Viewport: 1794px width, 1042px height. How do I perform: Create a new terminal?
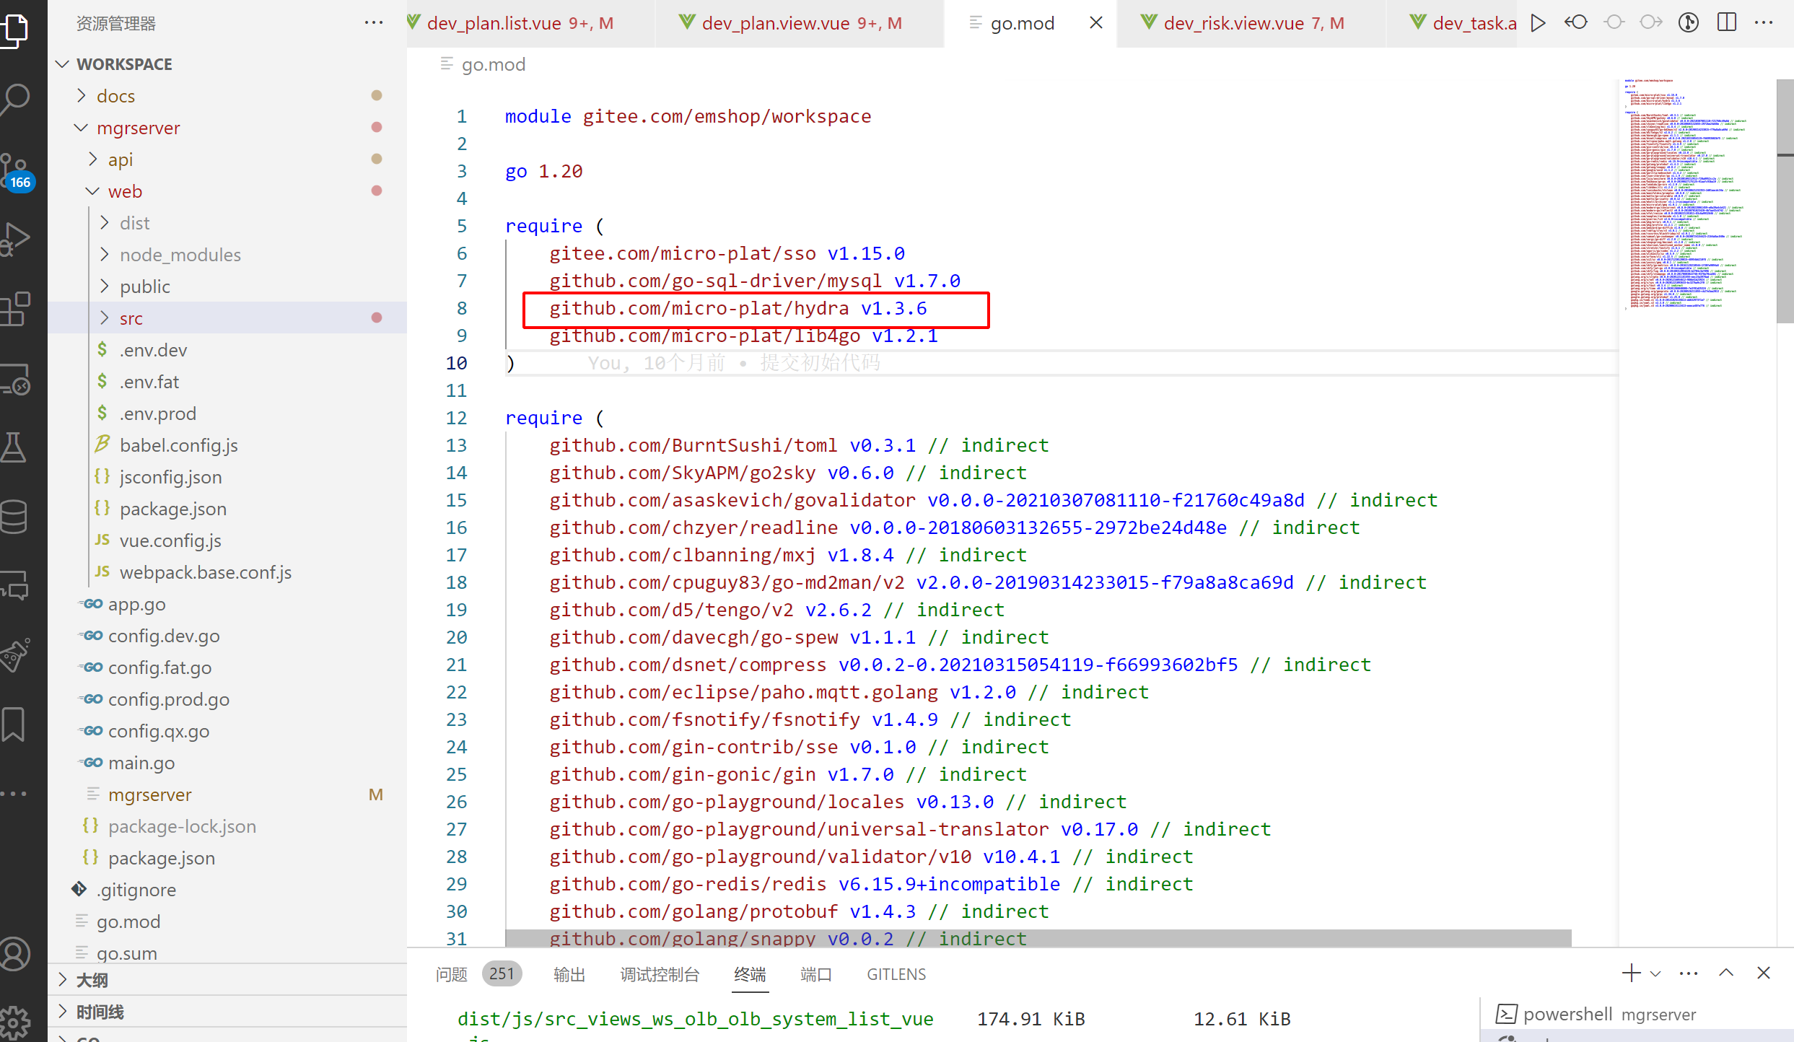1631,973
